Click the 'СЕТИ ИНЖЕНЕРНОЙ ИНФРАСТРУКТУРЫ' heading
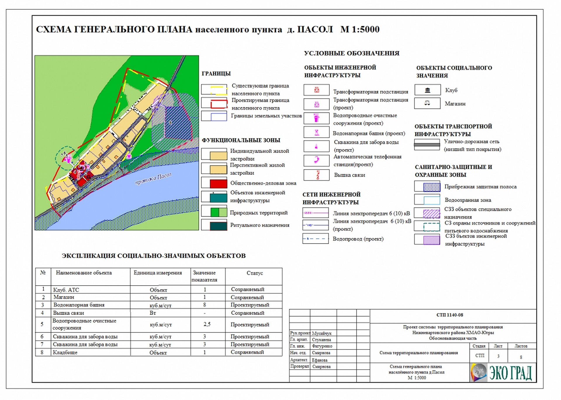The width and height of the screenshot is (561, 400). [332, 198]
